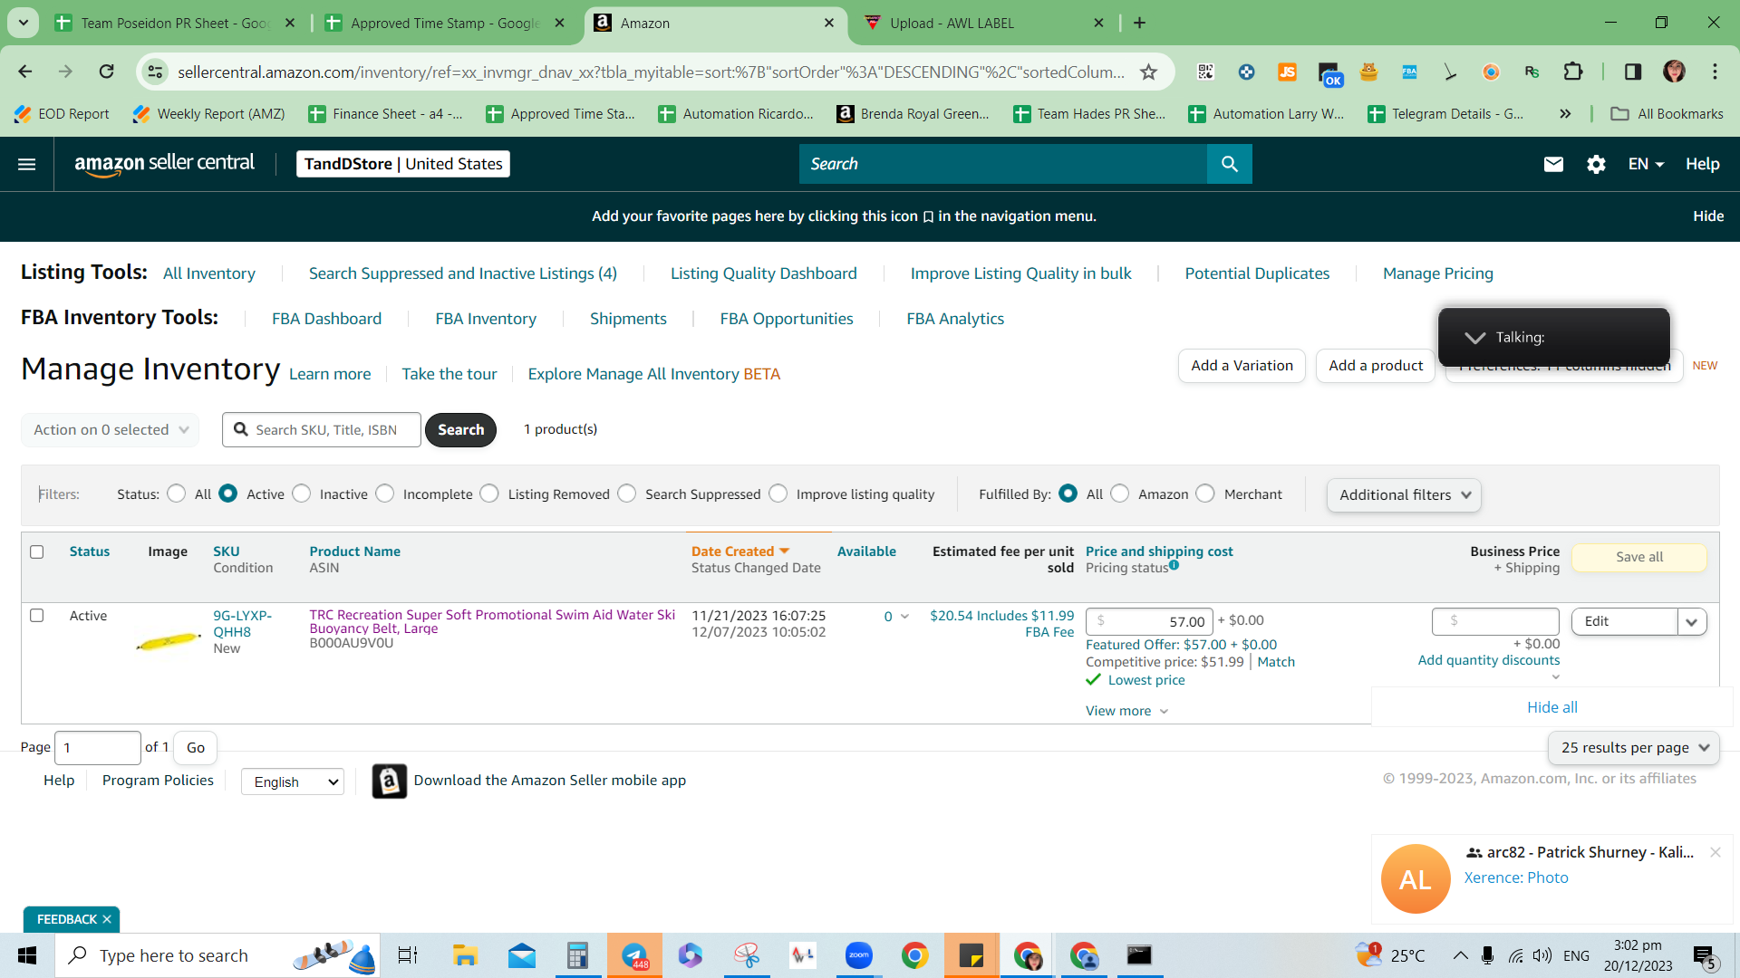Screen dimensions: 1740x978
Task: Select the Incomplete status filter
Action: (x=385, y=494)
